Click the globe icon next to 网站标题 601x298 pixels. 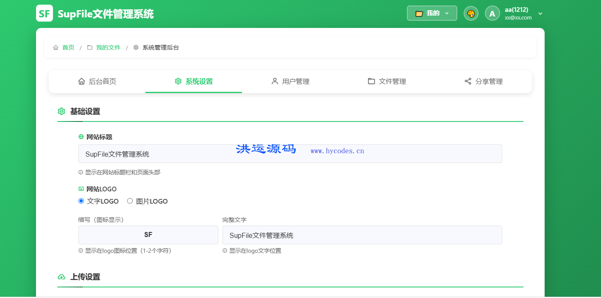click(81, 137)
